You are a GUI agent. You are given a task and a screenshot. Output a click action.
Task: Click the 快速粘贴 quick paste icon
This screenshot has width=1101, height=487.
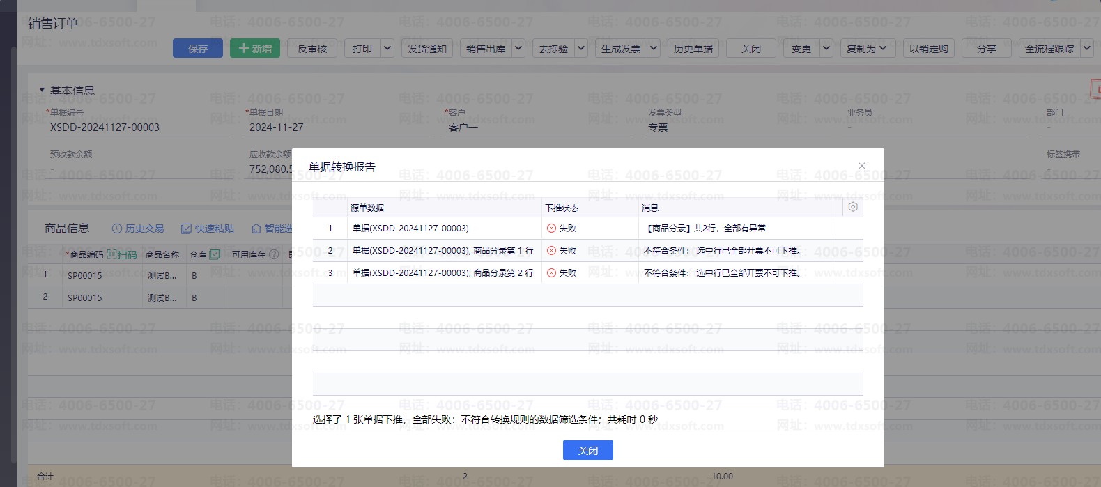pos(186,229)
